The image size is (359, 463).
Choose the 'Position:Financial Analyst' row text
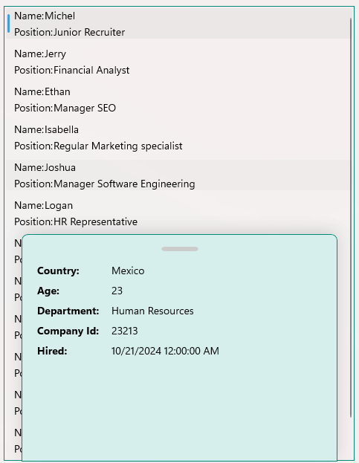pyautogui.click(x=72, y=71)
